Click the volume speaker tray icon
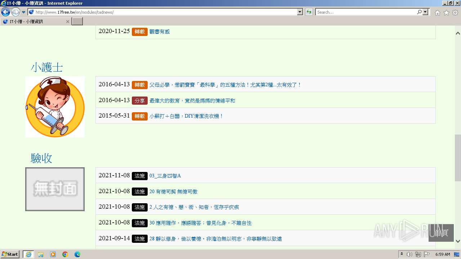 [x=409, y=254]
